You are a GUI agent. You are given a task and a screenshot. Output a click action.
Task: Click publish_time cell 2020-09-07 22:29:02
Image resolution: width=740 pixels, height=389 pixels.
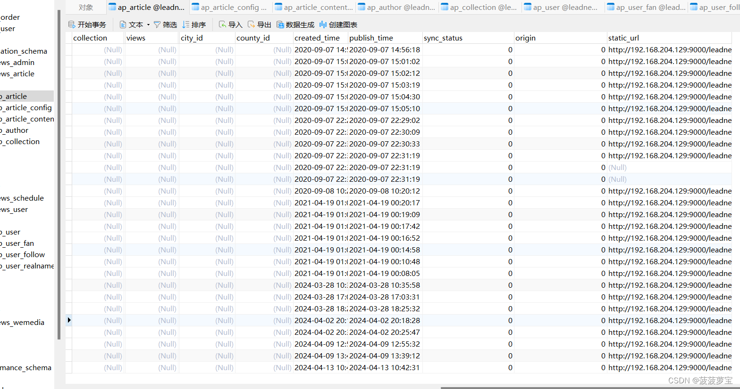coord(385,120)
